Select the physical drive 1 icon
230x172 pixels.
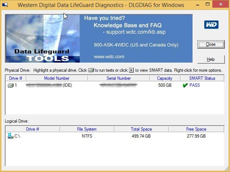[11, 85]
